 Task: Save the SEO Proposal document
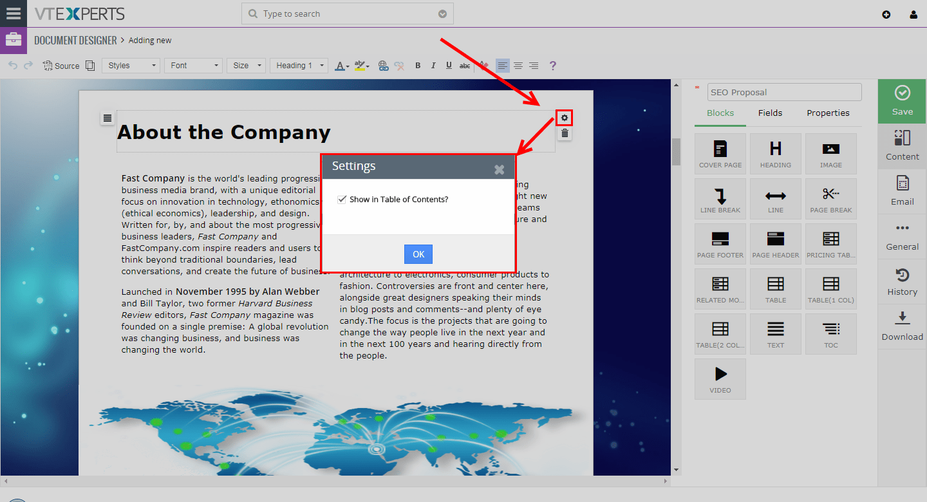point(901,101)
